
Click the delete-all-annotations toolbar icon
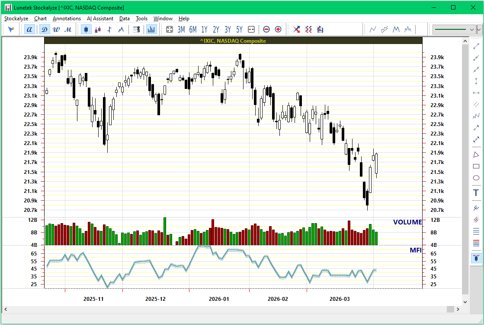click(308, 29)
